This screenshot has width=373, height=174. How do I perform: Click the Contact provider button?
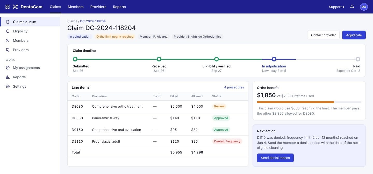point(323,35)
